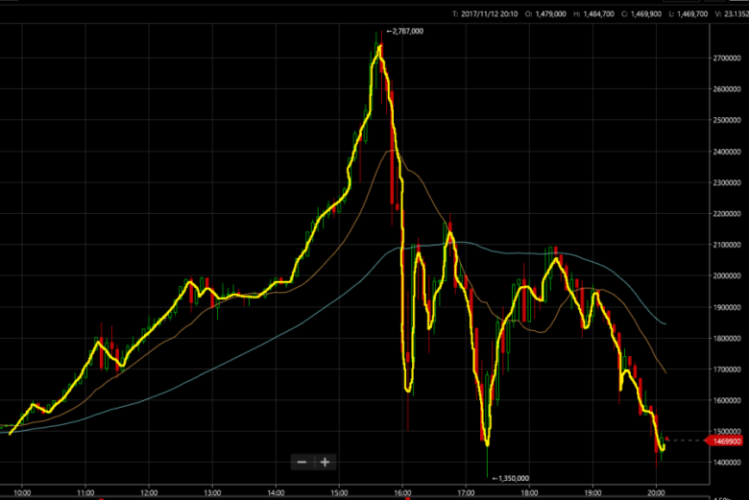Click the open value 1,479,000
Image resolution: width=749 pixels, height=500 pixels.
point(549,13)
